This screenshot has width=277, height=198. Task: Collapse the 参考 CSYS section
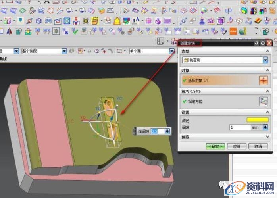[x=268, y=91]
